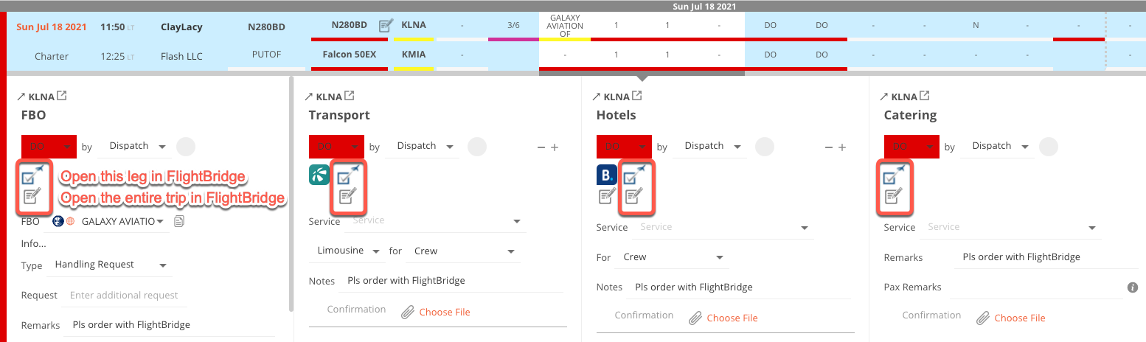This screenshot has width=1146, height=342.
Task: Click the additional request input field
Action: 124,296
